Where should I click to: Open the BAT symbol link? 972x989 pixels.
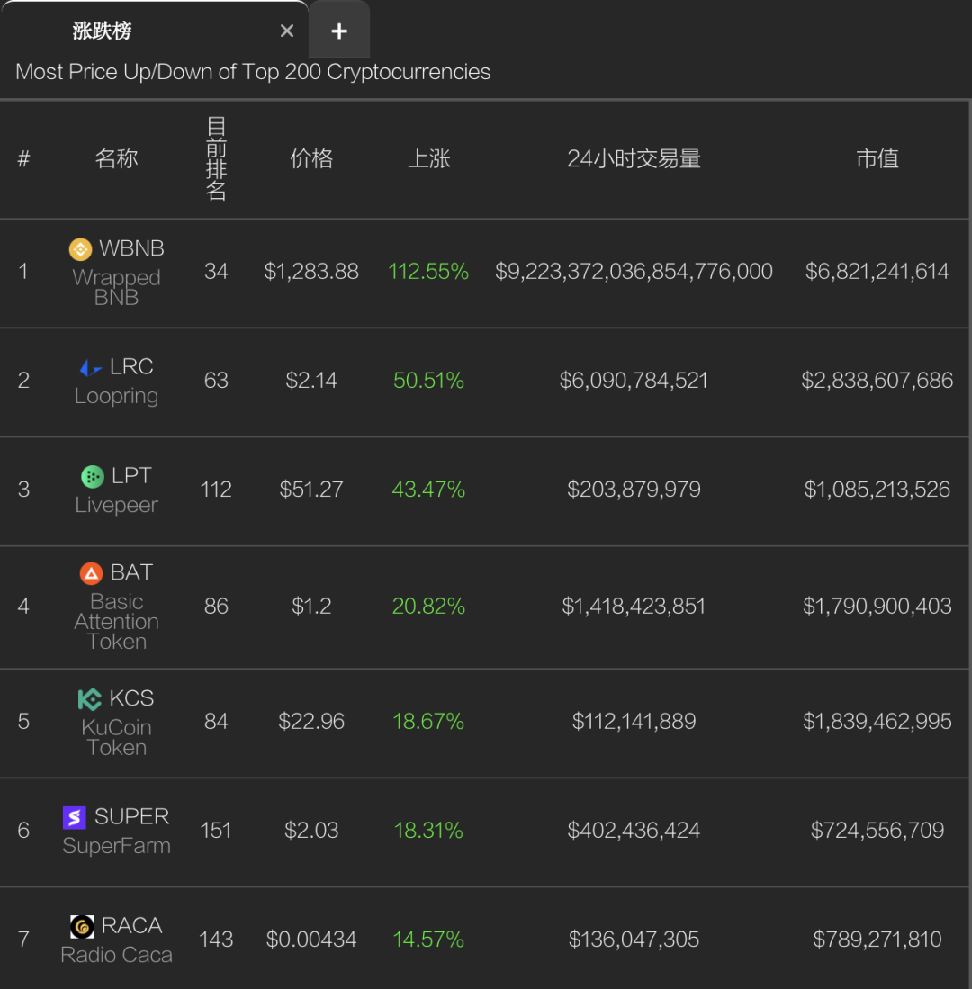(x=131, y=572)
